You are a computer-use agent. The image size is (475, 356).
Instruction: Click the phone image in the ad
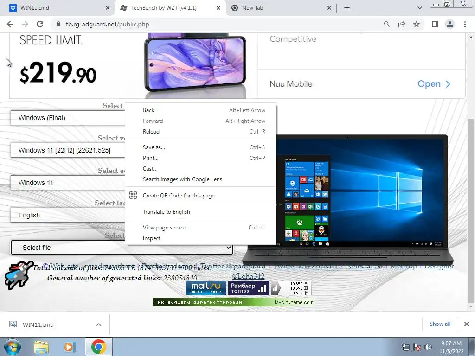point(195,64)
